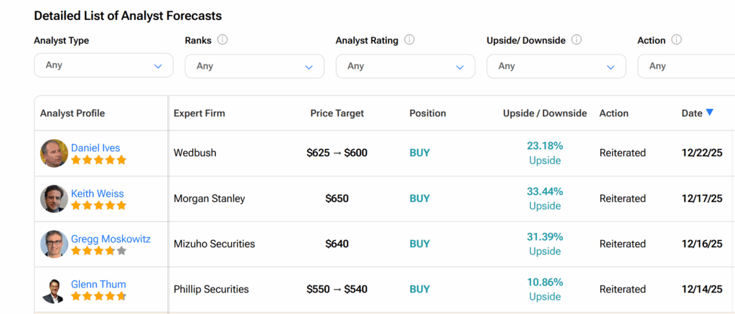Click Keith Weiss' profile photo
Viewport: 735px width, 314px height.
tap(54, 199)
